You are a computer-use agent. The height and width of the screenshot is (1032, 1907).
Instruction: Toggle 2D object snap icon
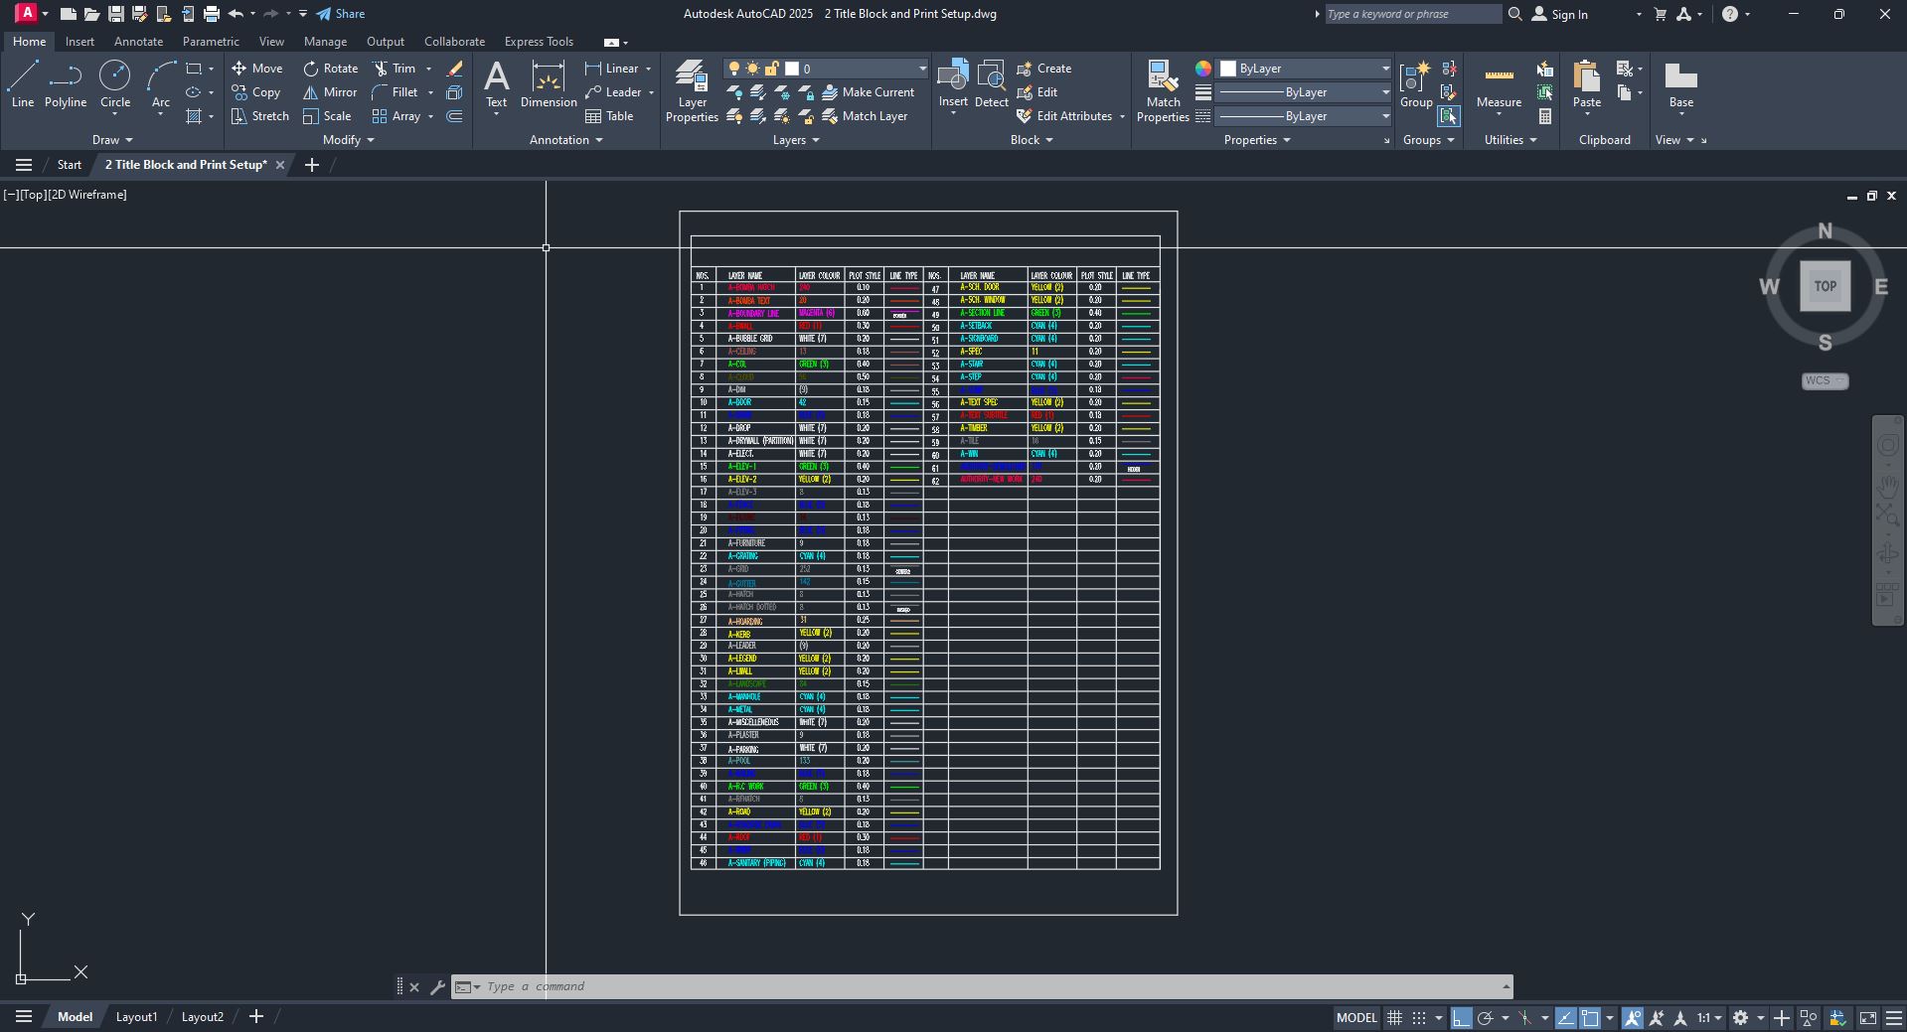click(1590, 1018)
